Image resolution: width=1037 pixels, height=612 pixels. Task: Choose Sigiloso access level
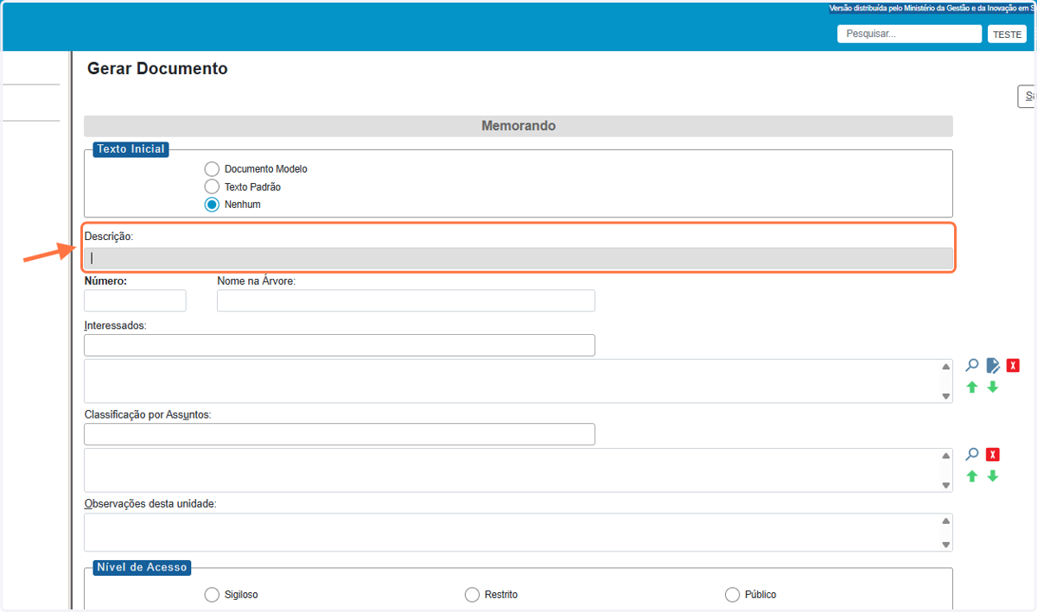pos(212,595)
